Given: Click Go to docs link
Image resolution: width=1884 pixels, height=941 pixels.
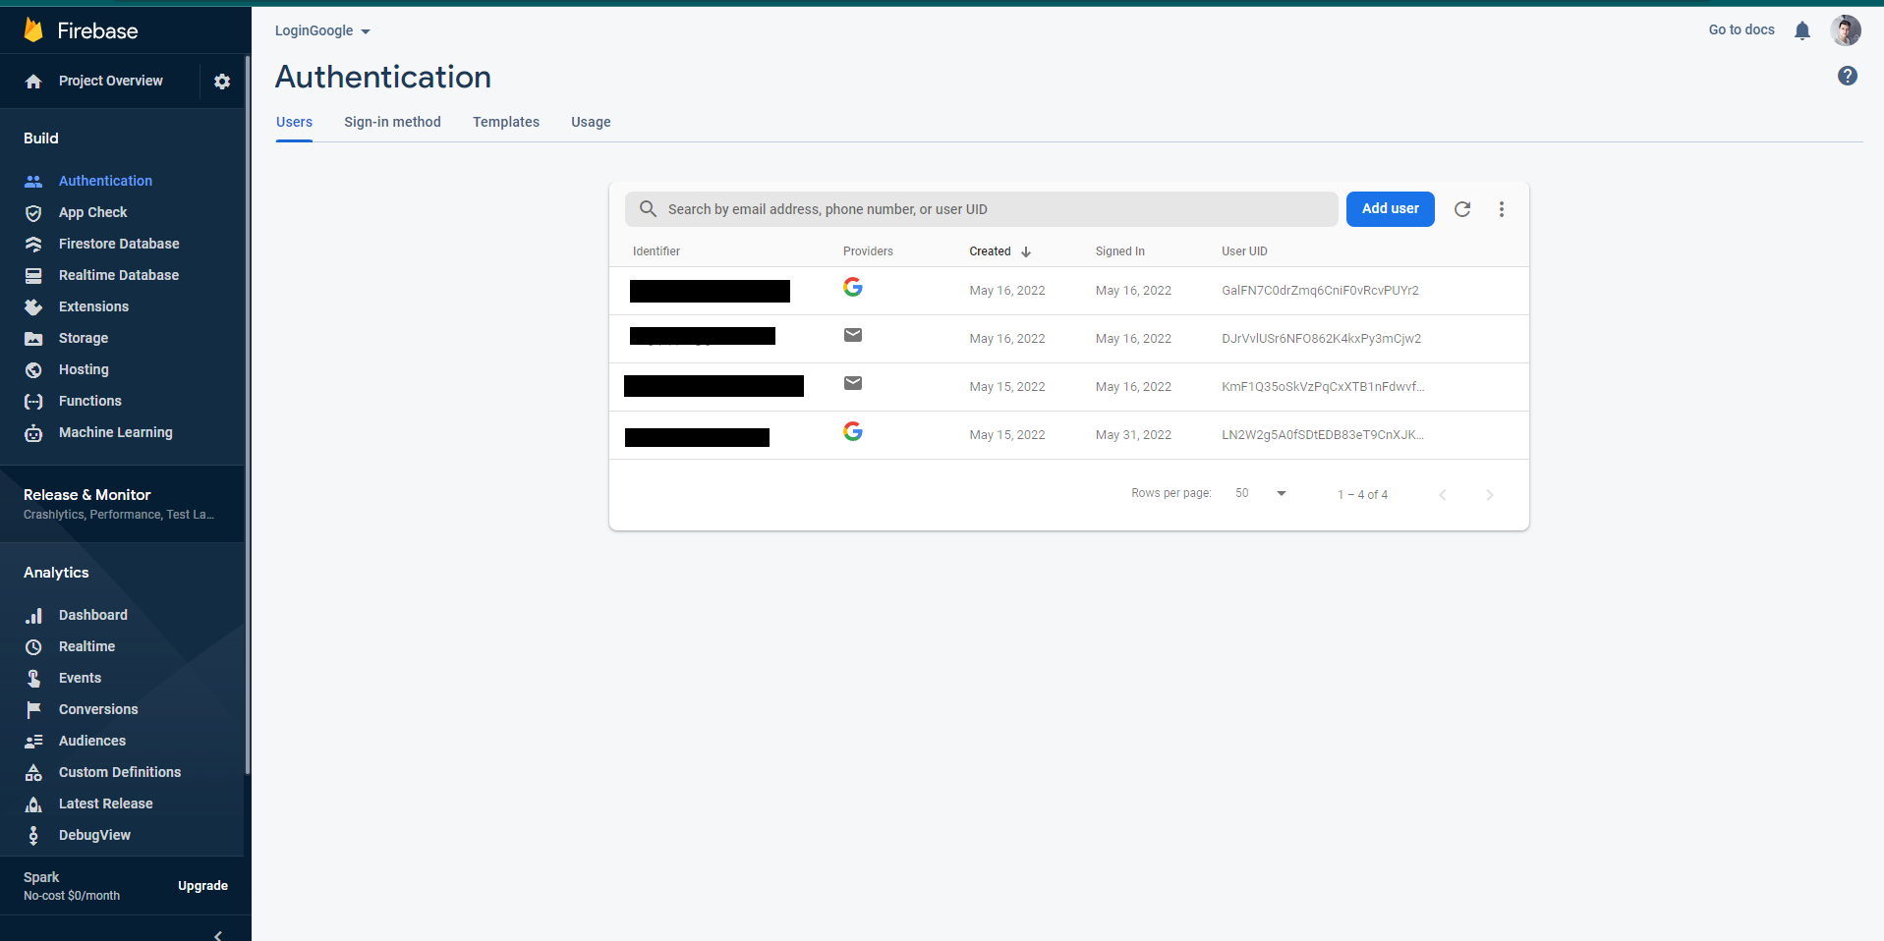Looking at the screenshot, I should pyautogui.click(x=1741, y=29).
